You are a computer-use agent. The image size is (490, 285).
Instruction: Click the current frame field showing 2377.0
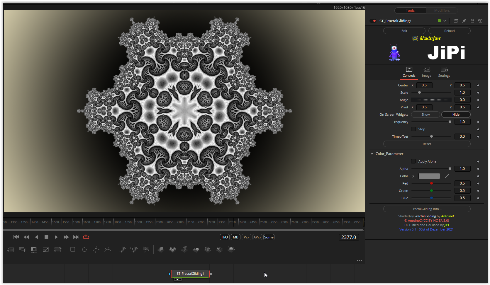[x=348, y=237]
